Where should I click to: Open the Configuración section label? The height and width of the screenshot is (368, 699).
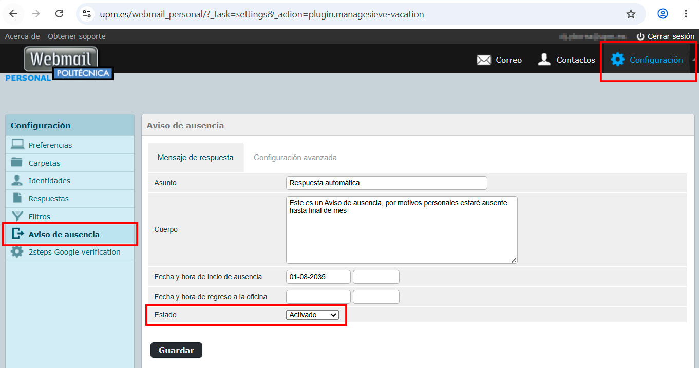tap(656, 60)
